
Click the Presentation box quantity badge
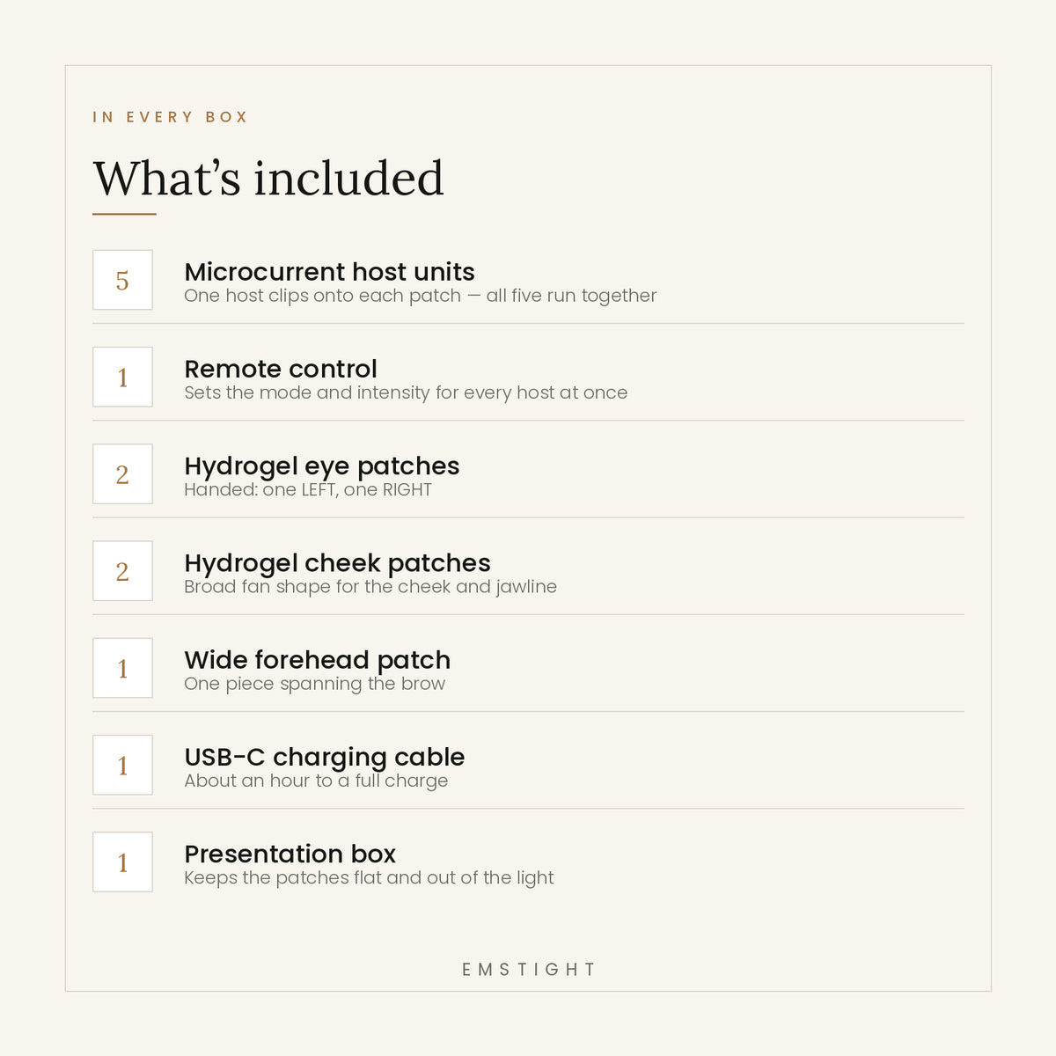click(x=122, y=862)
